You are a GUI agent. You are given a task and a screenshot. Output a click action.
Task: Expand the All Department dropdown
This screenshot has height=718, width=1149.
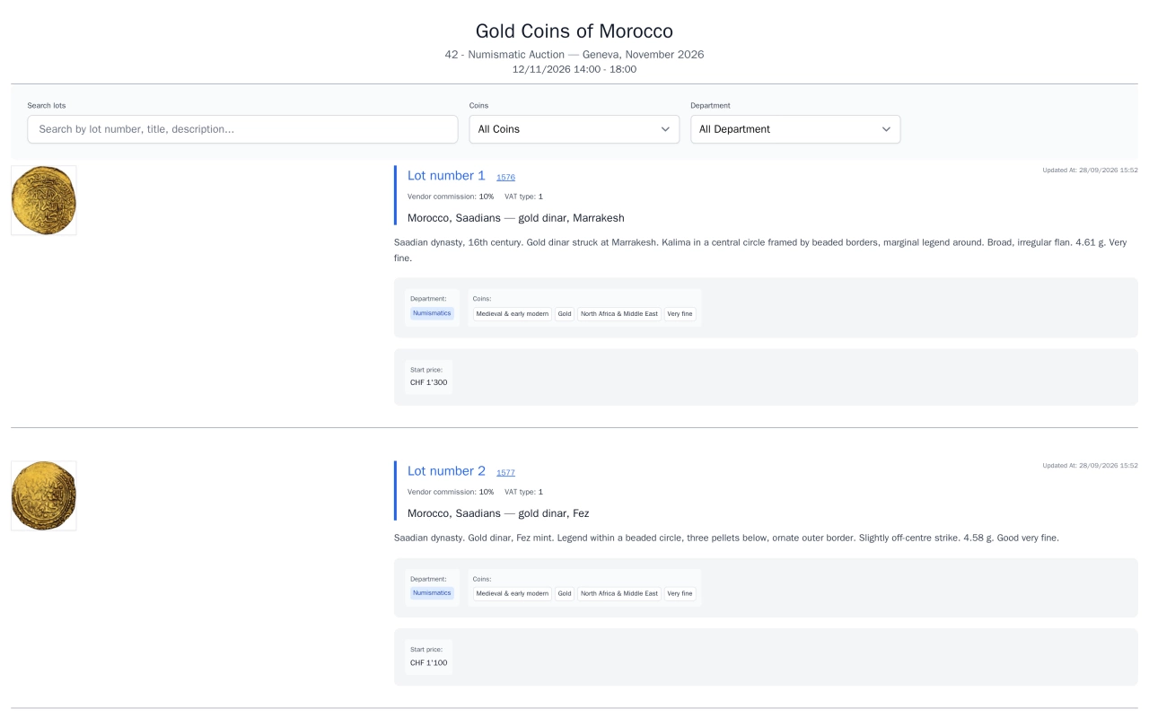click(795, 129)
